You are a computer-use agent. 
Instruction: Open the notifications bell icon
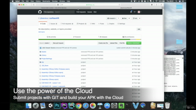click(131, 12)
